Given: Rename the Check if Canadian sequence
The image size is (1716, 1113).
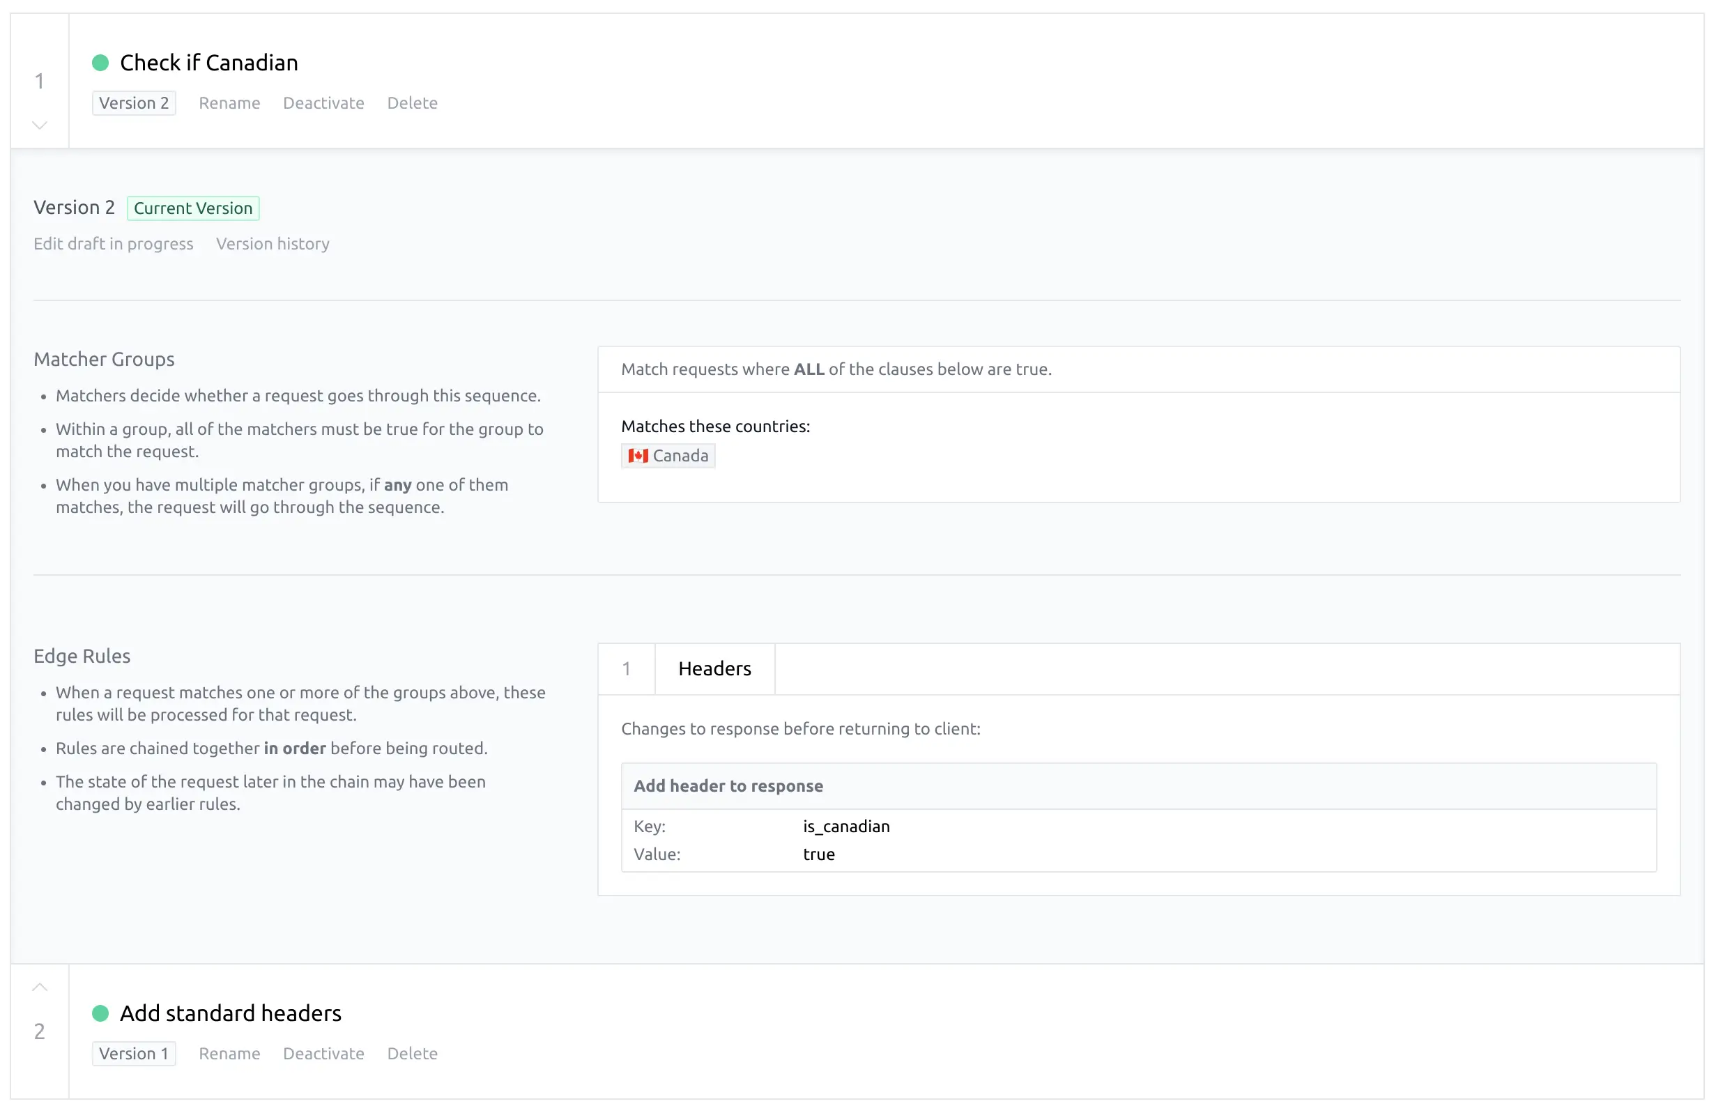Looking at the screenshot, I should point(229,103).
